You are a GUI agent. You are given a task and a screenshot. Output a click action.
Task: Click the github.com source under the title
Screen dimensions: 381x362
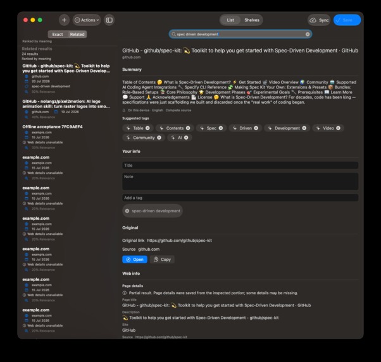[131, 57]
